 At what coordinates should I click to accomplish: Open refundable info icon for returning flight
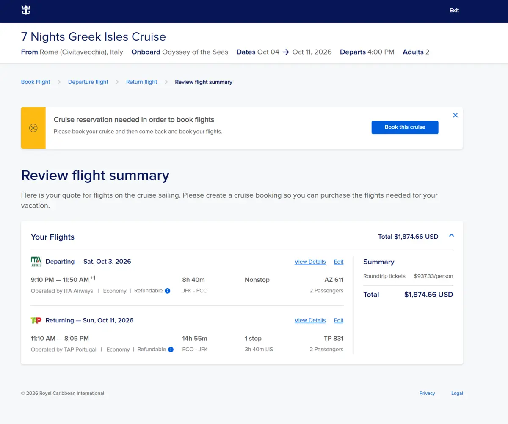tap(171, 350)
